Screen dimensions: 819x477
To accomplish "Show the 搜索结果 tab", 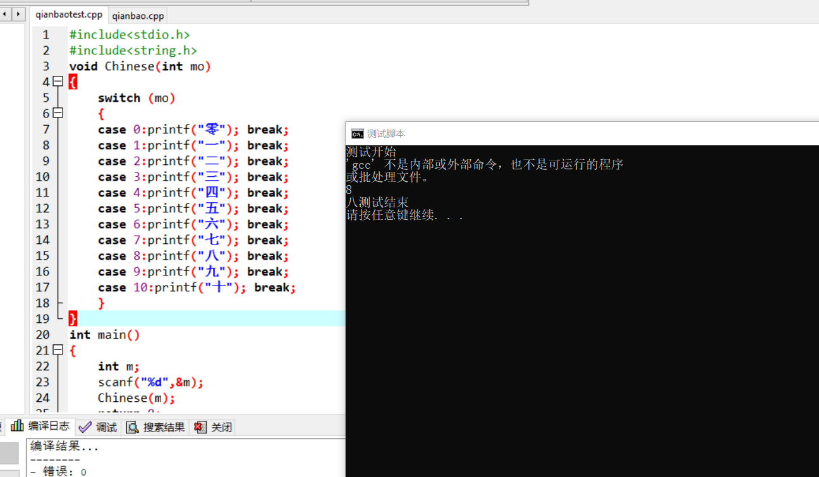I will coord(155,427).
